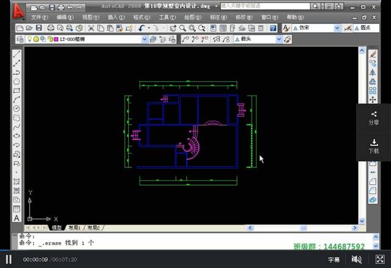391x268 pixels.
Task: Select the Table tool
Action: click(16, 209)
